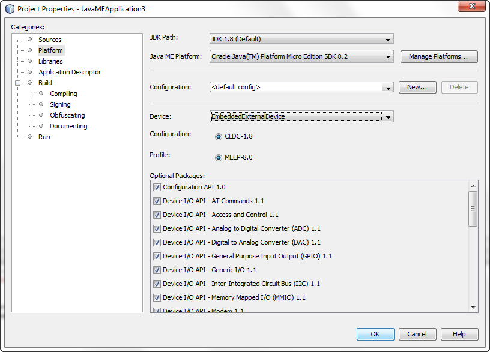Toggle Digital to Analog Converter checkbox
The width and height of the screenshot is (490, 352).
[157, 242]
